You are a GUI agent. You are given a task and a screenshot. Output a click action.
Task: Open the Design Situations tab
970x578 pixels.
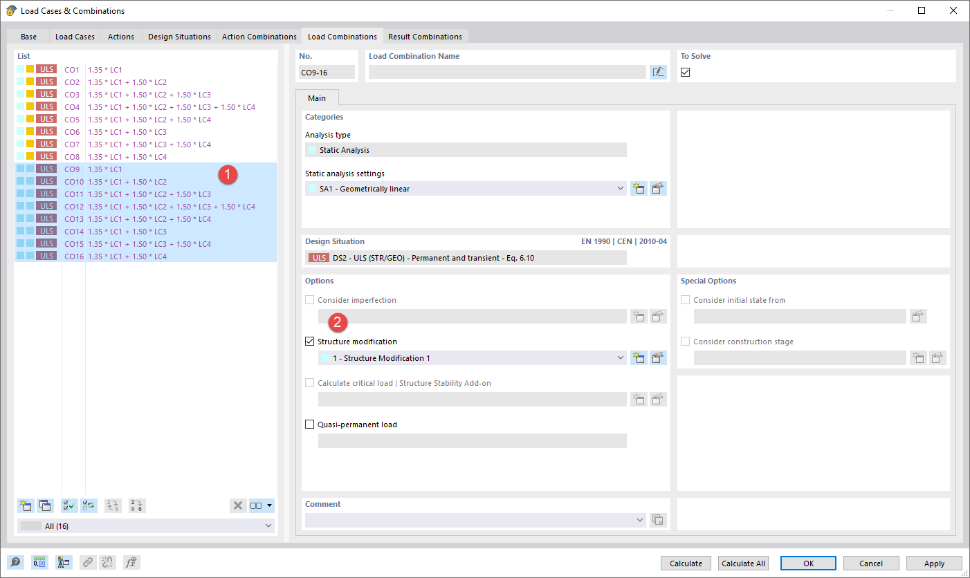[x=179, y=37]
